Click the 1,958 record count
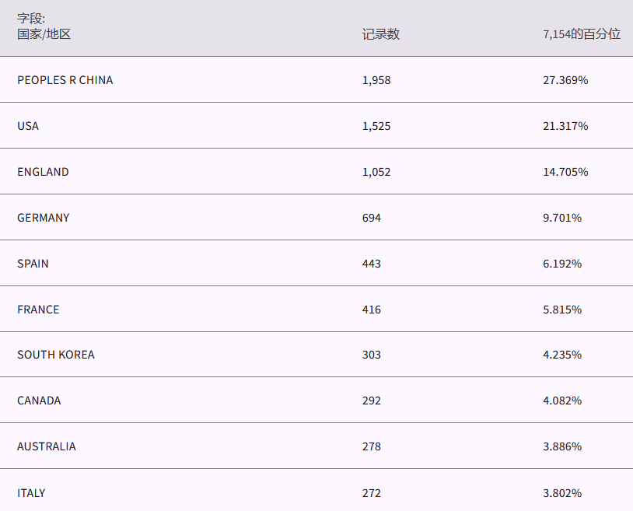The width and height of the screenshot is (633, 511). click(376, 80)
